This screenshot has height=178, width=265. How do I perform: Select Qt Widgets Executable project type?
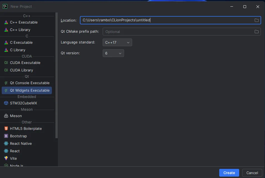click(27, 90)
